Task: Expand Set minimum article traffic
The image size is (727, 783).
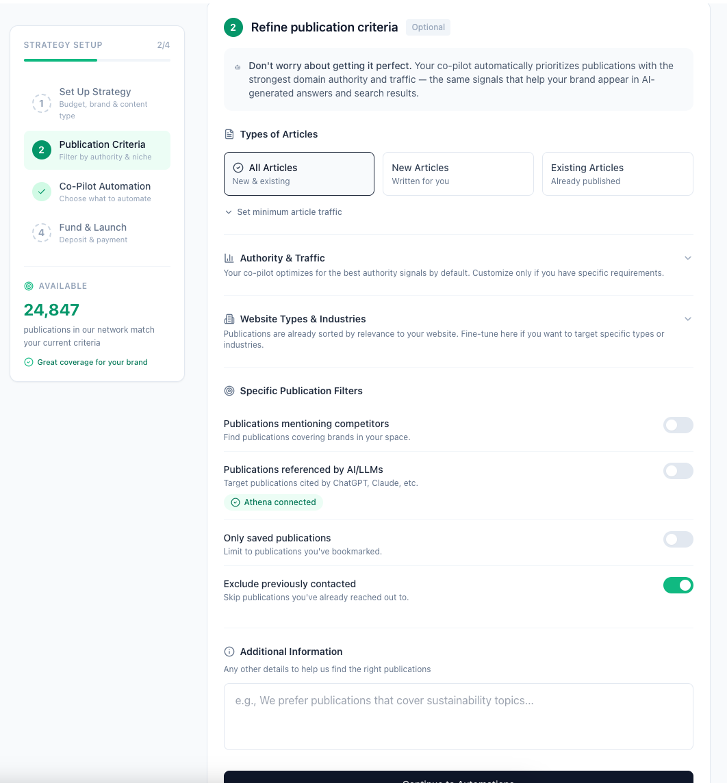Action: tap(283, 212)
